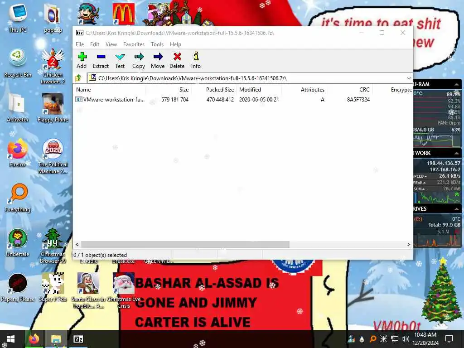Image resolution: width=464 pixels, height=348 pixels.
Task: Open the volume tray icon
Action: (x=406, y=339)
